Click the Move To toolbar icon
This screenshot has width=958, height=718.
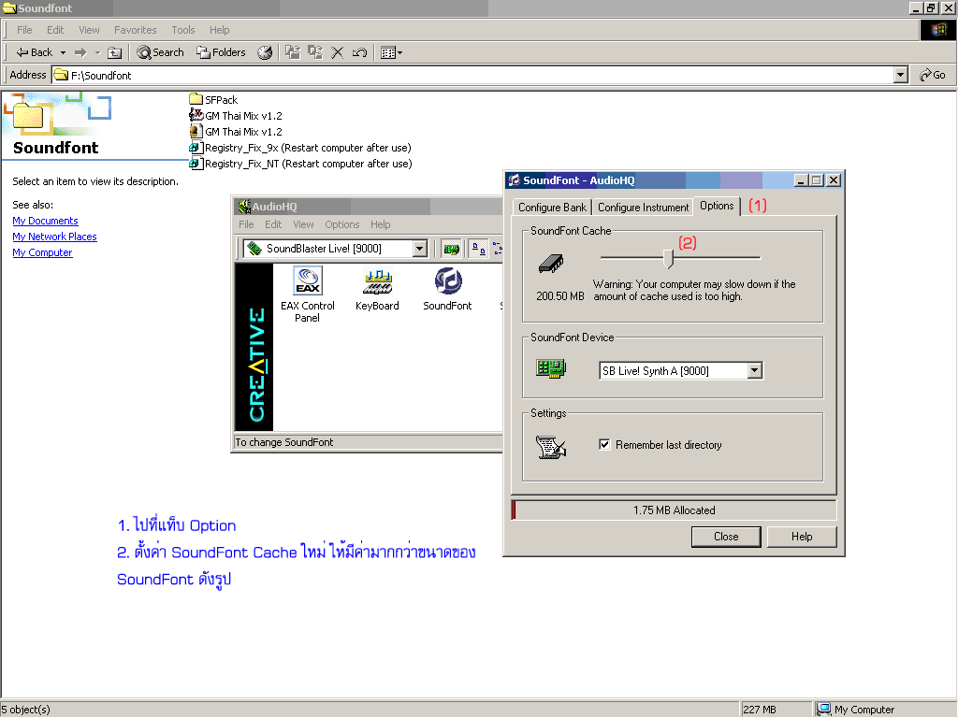coord(293,52)
